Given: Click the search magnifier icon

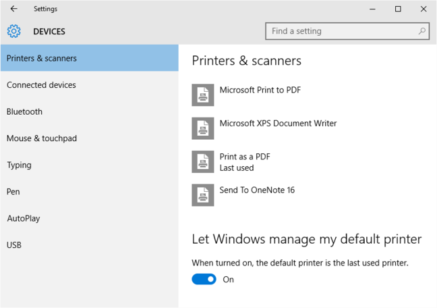Looking at the screenshot, I should pyautogui.click(x=422, y=31).
